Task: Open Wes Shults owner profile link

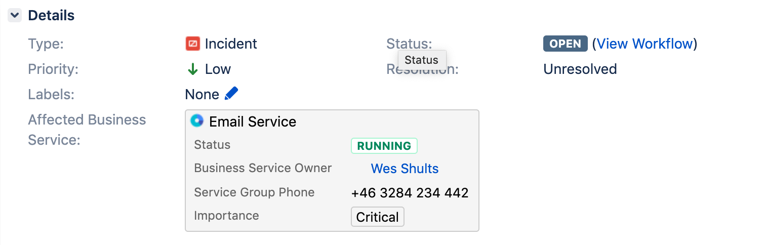Action: point(405,169)
